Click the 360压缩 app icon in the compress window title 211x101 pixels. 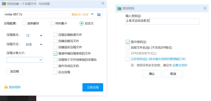coord(4,4)
